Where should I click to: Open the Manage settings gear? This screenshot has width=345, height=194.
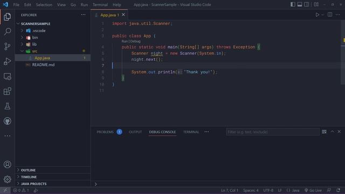tap(7, 179)
